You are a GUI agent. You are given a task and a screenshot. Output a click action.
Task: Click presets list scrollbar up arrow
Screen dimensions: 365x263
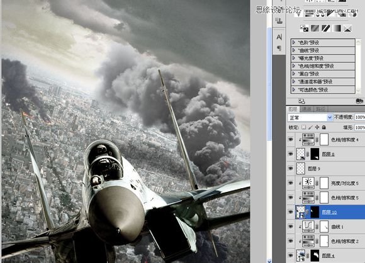[358, 42]
